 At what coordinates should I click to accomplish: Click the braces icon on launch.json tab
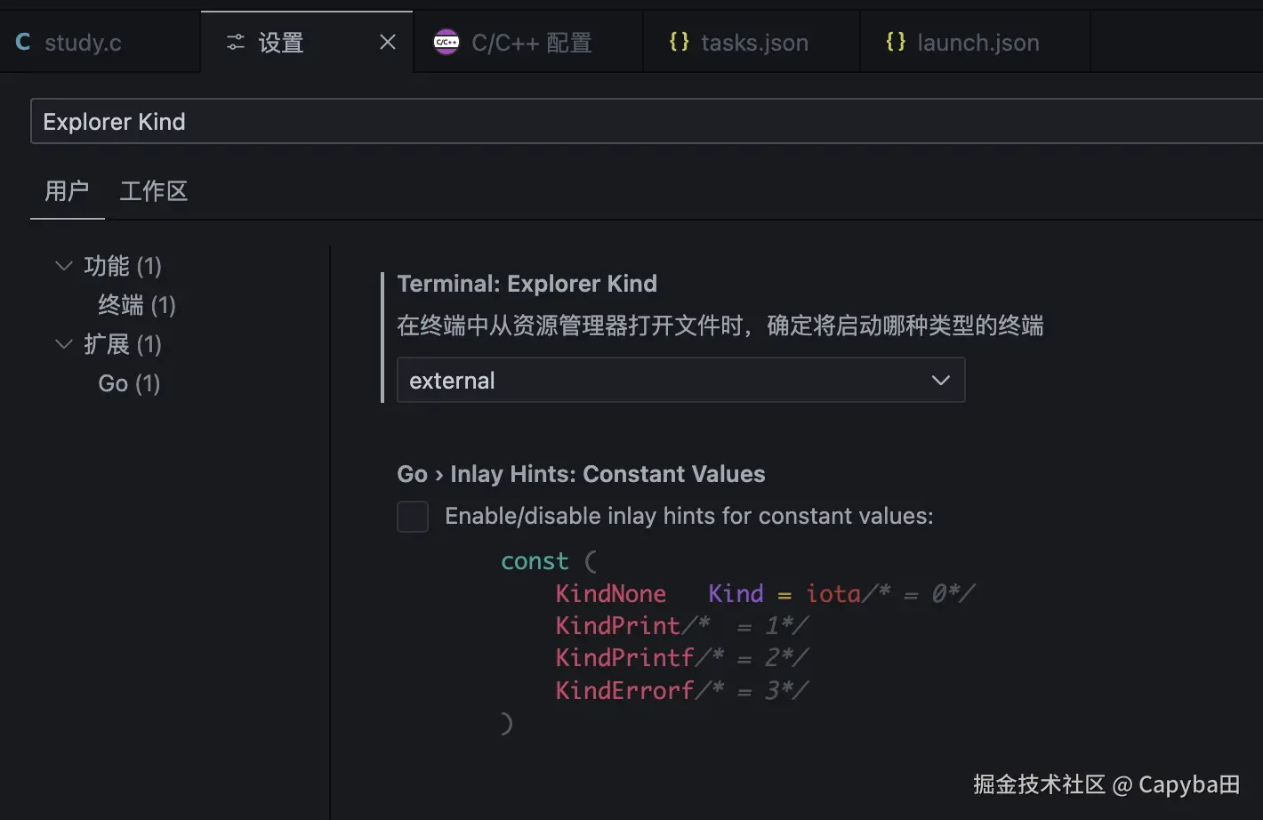(x=896, y=42)
